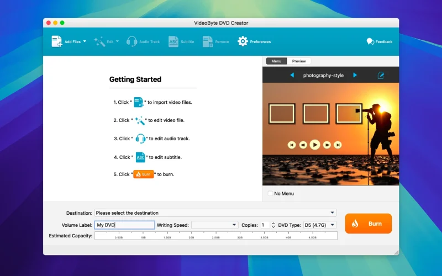
Task: Click the rewind button in menu preview
Action: tap(303, 145)
